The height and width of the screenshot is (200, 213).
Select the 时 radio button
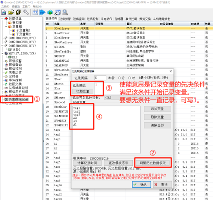click(x=130, y=78)
